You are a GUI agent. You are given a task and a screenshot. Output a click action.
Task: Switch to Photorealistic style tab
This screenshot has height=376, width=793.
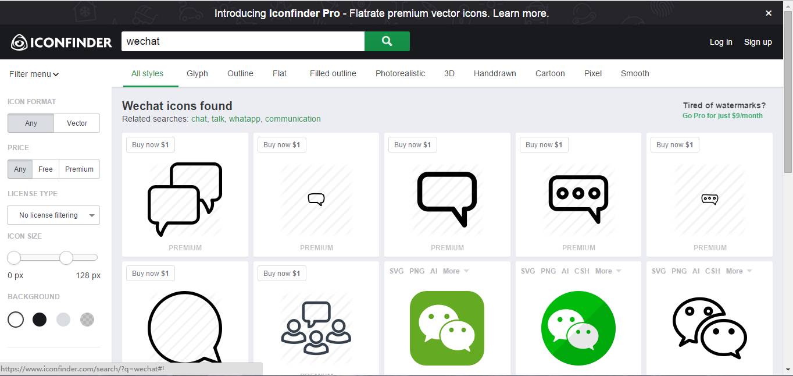(x=400, y=73)
